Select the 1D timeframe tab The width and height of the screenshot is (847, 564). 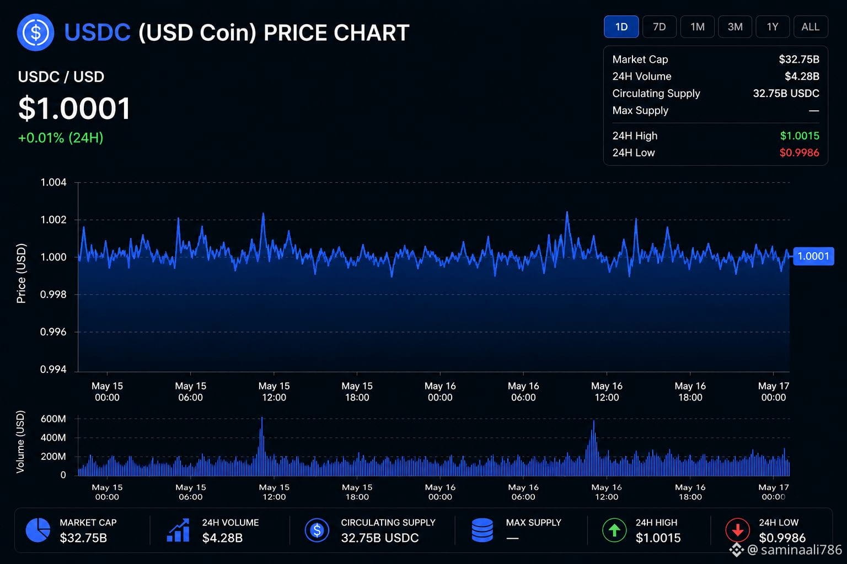pos(621,27)
